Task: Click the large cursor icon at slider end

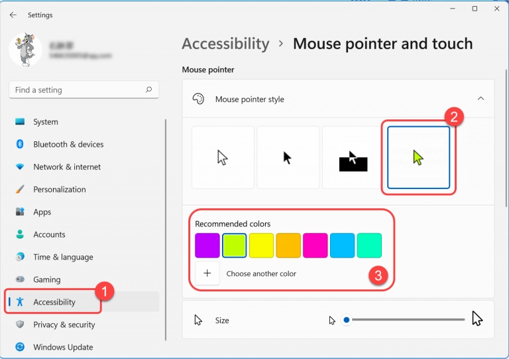Action: (477, 318)
